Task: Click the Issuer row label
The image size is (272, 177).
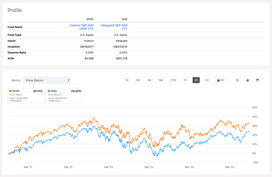Action: coord(12,41)
